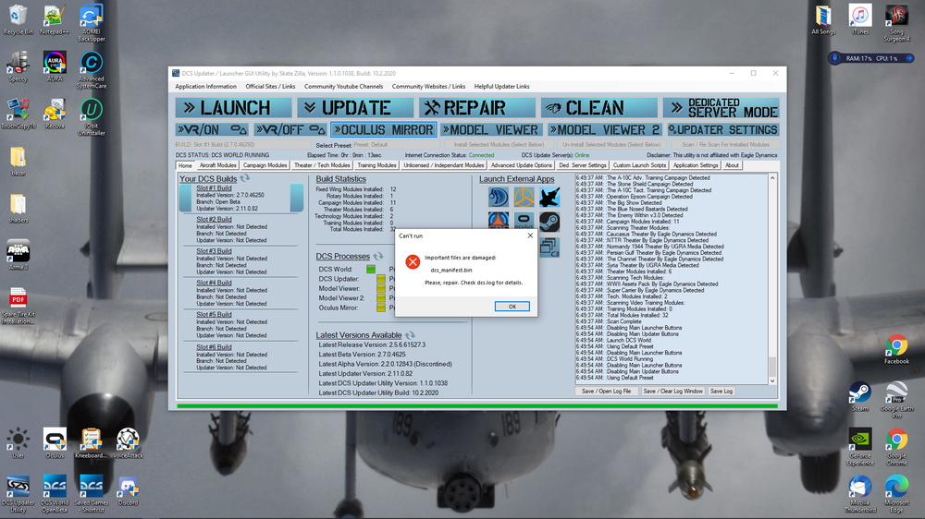This screenshot has height=519, width=925.
Task: Open the Arma 3 desktop shortcut
Action: click(x=18, y=255)
